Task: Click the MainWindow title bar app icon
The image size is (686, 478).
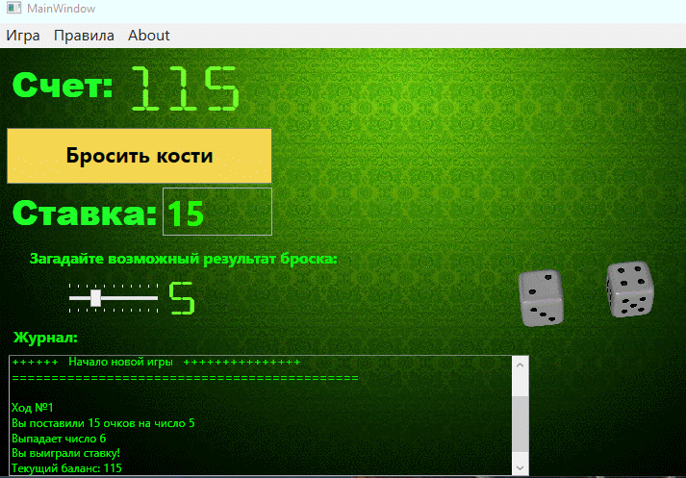Action: pyautogui.click(x=13, y=10)
